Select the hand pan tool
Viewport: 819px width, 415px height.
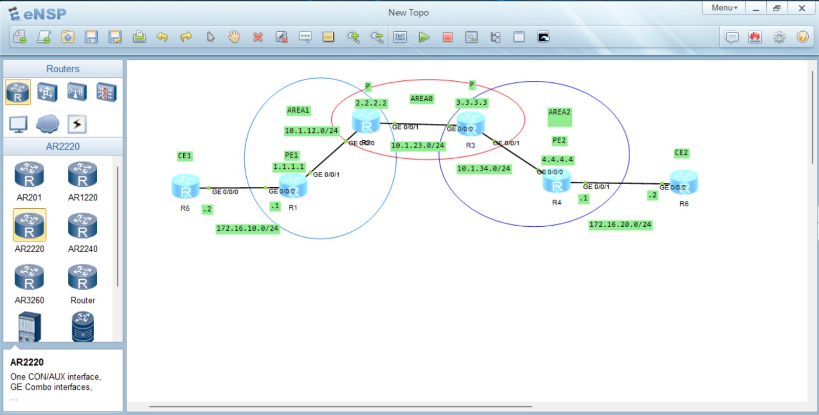point(234,37)
